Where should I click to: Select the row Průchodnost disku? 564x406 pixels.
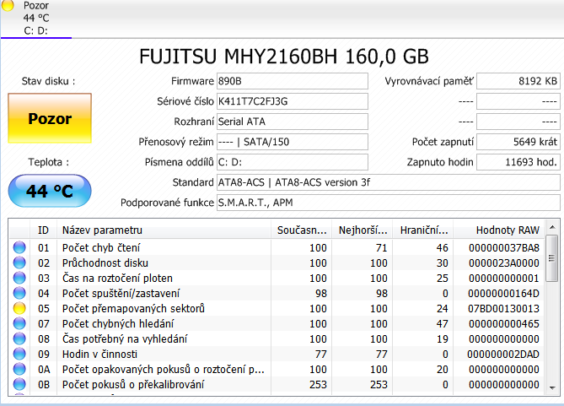[277, 263]
